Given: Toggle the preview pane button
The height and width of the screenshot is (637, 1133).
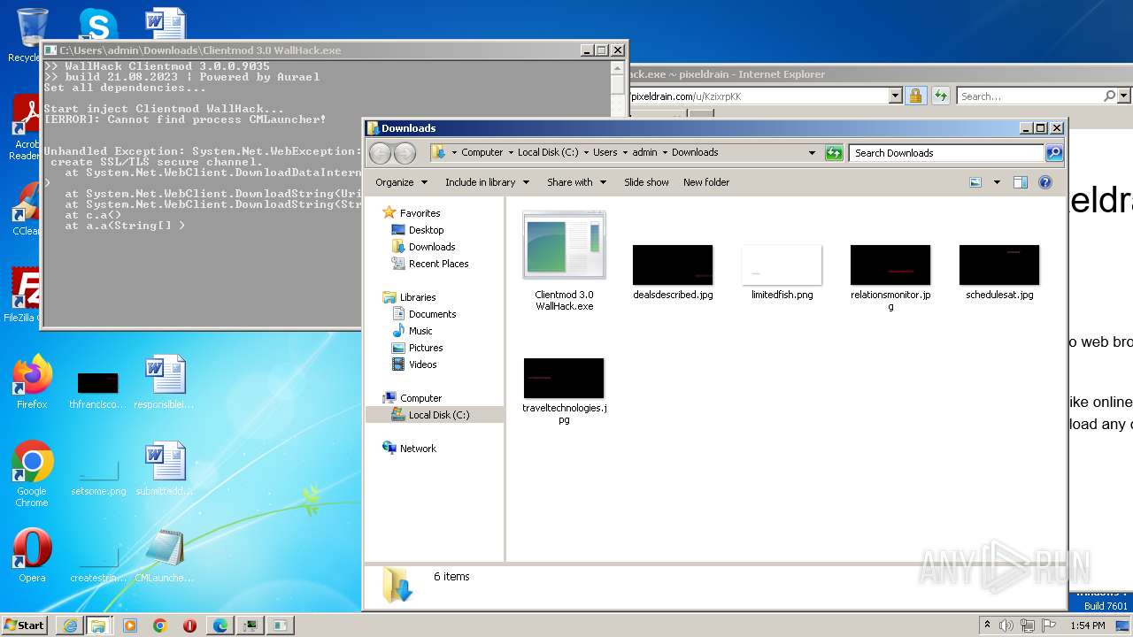Looking at the screenshot, I should tap(1021, 182).
